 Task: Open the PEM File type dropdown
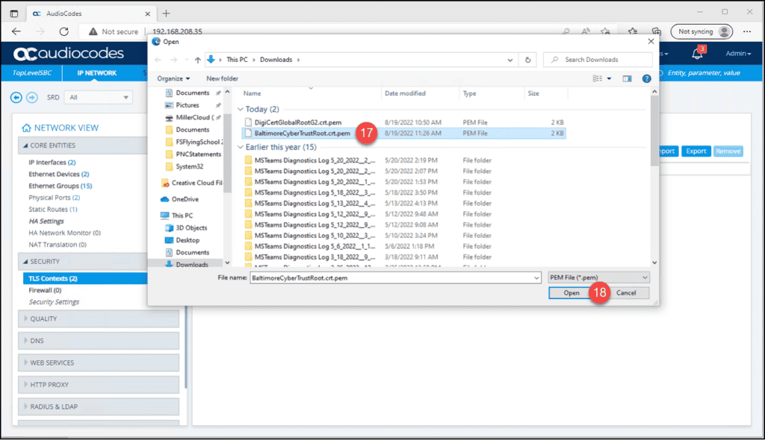pos(598,277)
